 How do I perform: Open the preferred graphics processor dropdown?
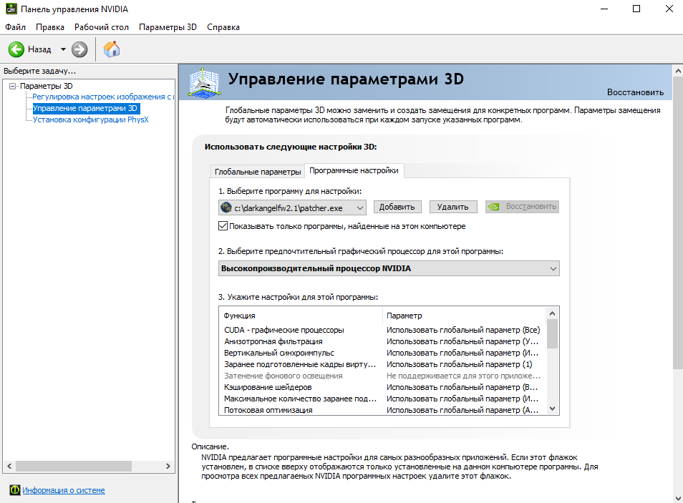point(389,268)
